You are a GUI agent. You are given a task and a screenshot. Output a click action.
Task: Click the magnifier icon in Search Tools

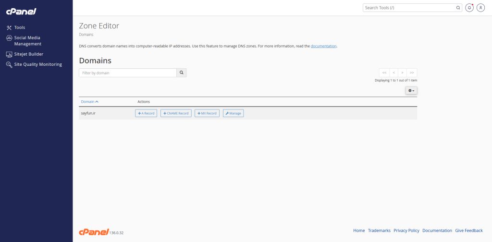(458, 8)
